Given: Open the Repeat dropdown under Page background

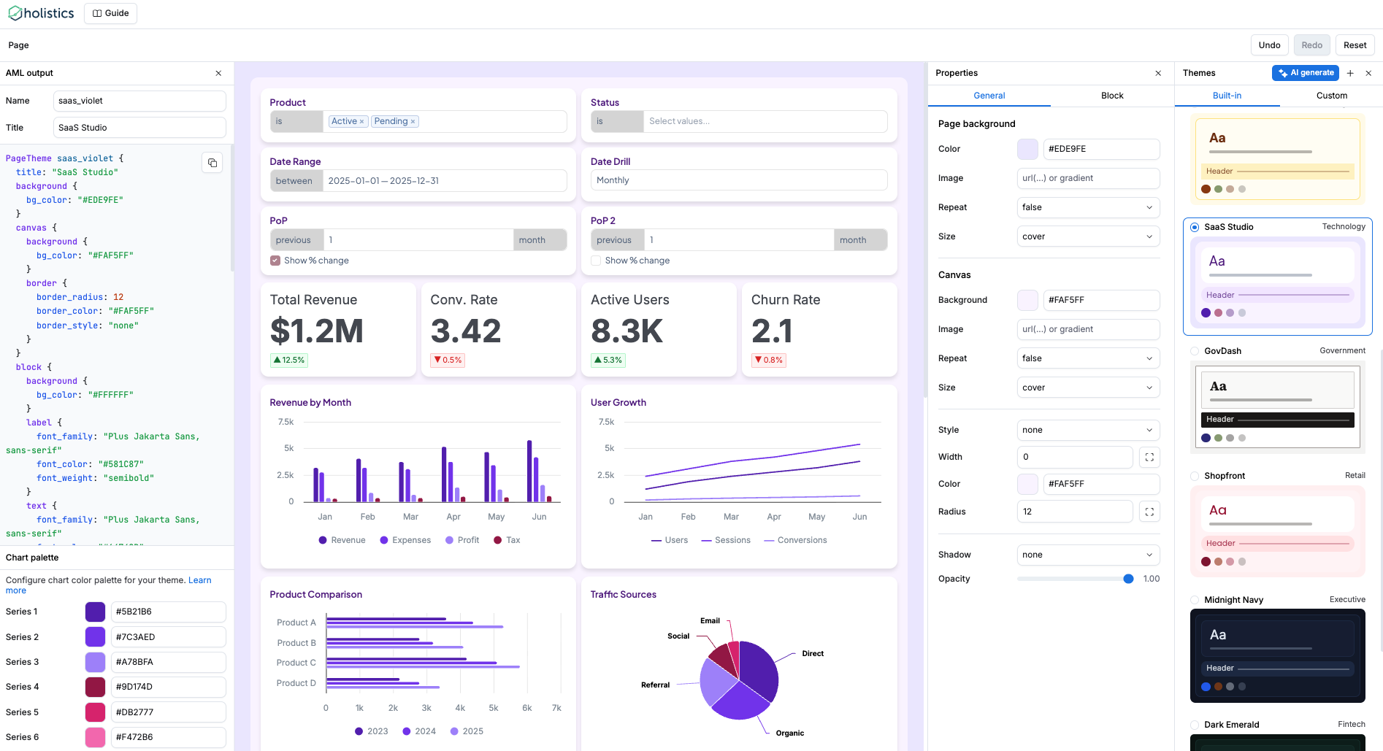Looking at the screenshot, I should click(1087, 207).
